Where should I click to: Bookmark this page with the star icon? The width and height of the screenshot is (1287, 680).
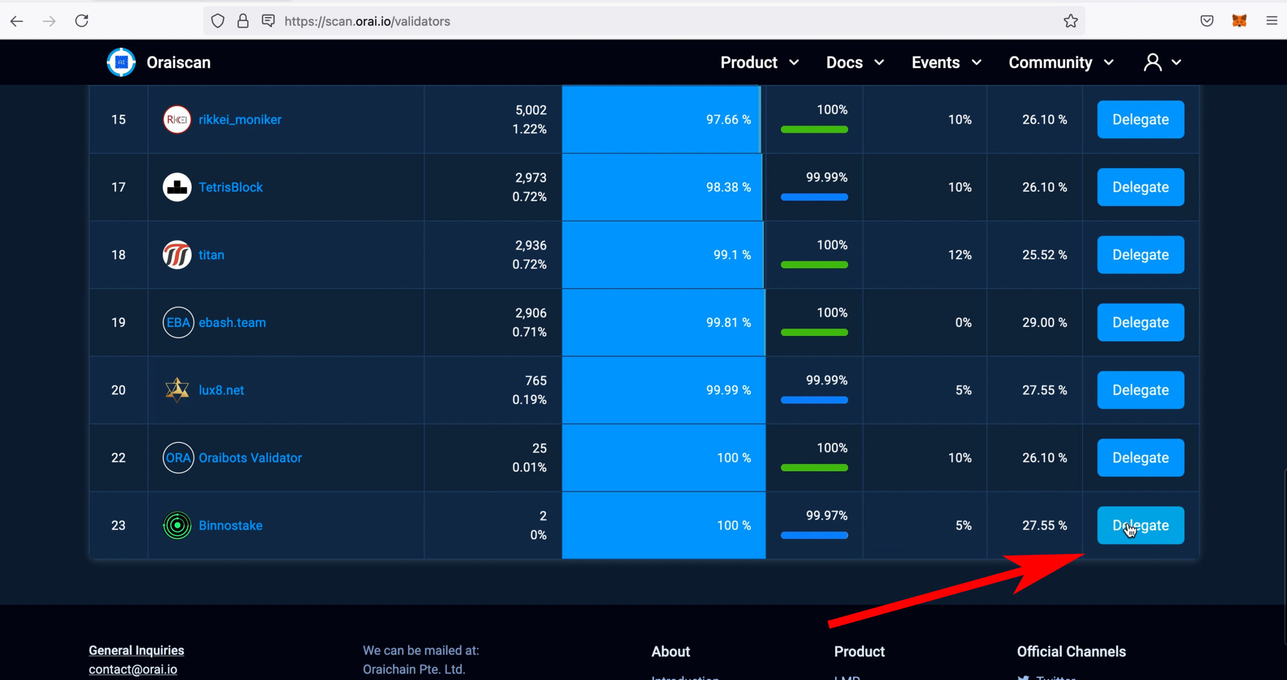tap(1070, 21)
